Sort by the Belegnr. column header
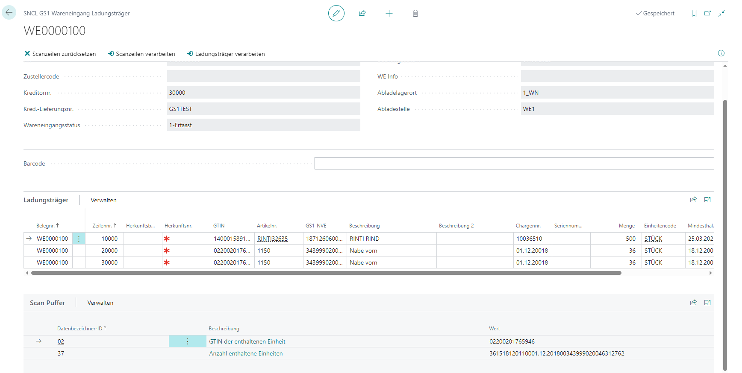Image resolution: width=742 pixels, height=373 pixels. pos(47,226)
